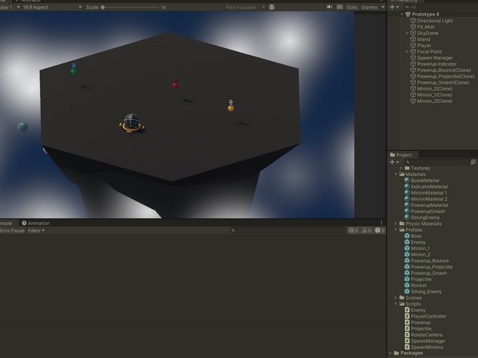
Task: Click the Rocket prefab icon
Action: click(x=407, y=285)
